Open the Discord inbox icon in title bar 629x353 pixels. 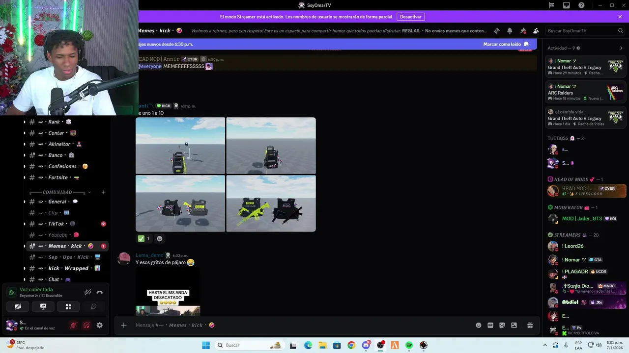pyautogui.click(x=567, y=5)
